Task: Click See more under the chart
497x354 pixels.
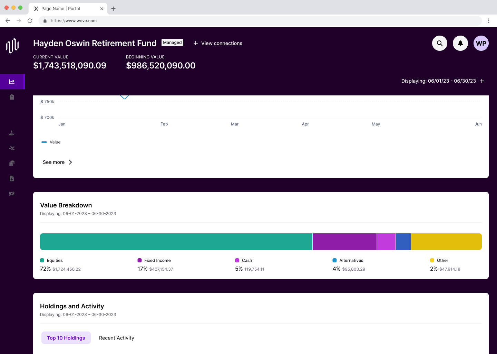Action: [57, 162]
